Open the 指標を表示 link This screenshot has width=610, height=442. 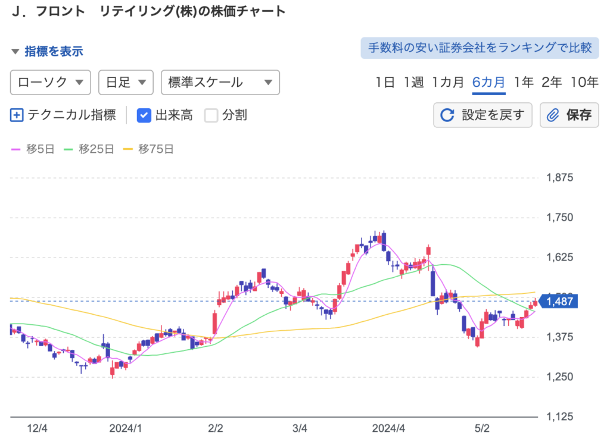54,51
